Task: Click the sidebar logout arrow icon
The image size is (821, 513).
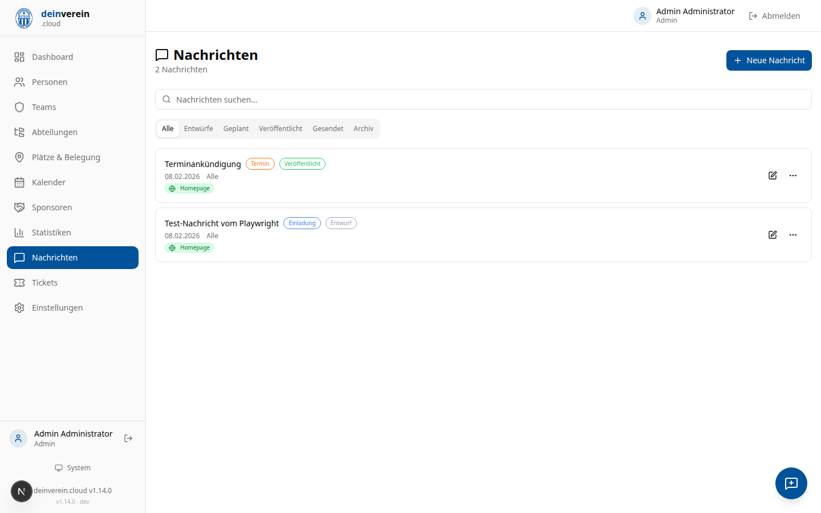Action: [x=128, y=438]
